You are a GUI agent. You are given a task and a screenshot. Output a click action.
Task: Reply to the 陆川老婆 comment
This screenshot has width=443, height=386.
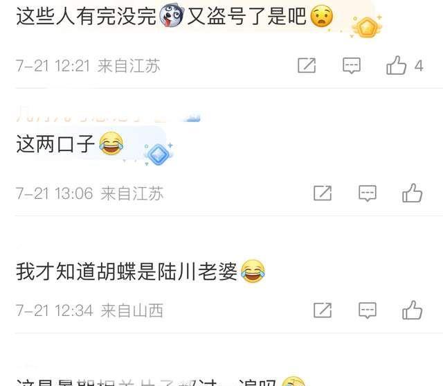click(368, 310)
